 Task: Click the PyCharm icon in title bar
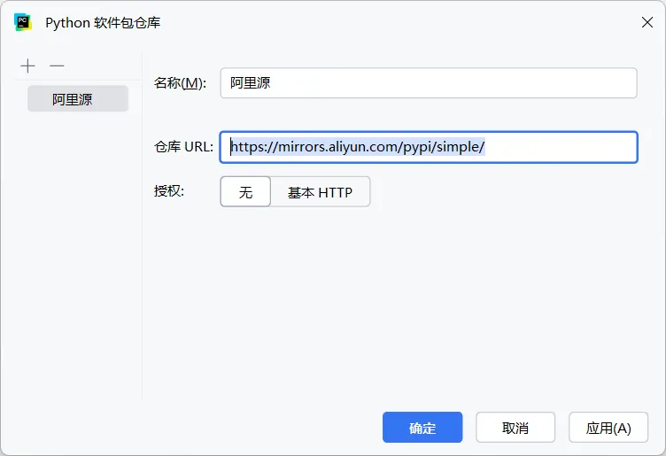click(x=22, y=22)
